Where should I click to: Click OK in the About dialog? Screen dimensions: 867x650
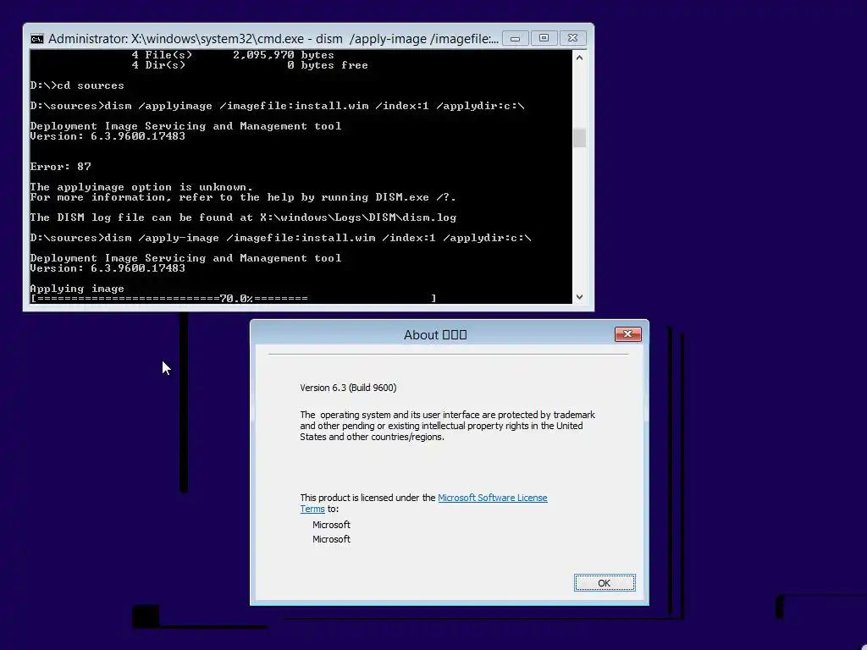point(605,582)
